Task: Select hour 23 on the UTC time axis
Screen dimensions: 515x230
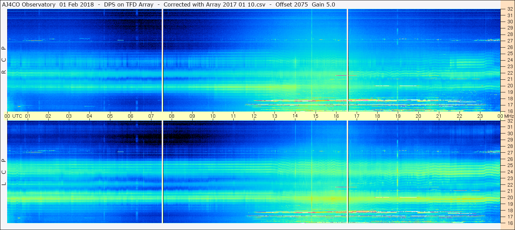Action: click(480, 116)
